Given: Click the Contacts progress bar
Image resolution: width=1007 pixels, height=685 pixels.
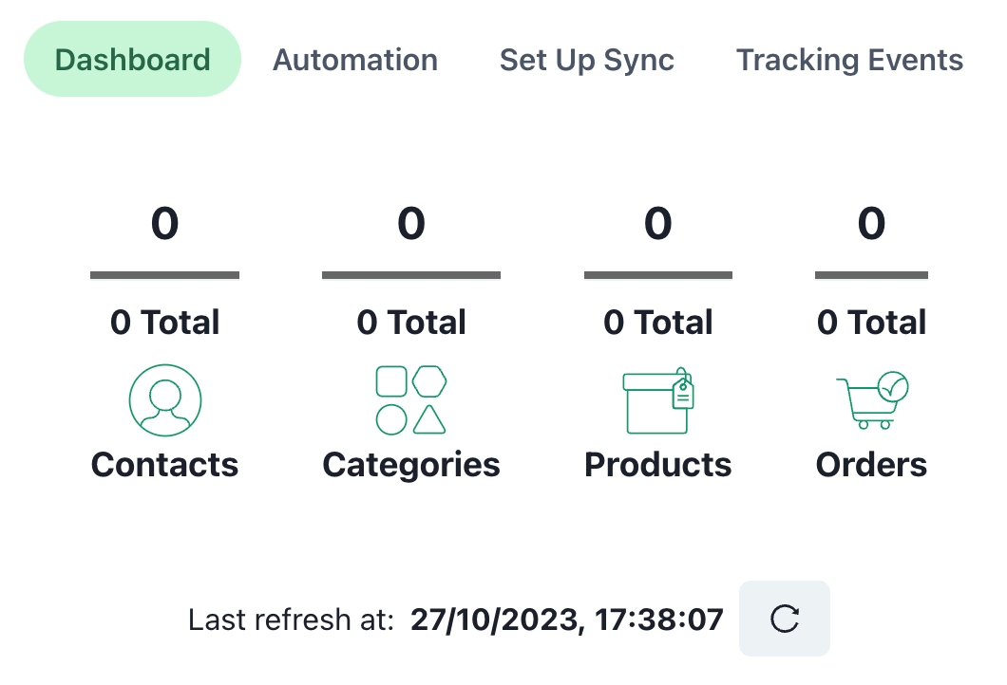Looking at the screenshot, I should [165, 275].
